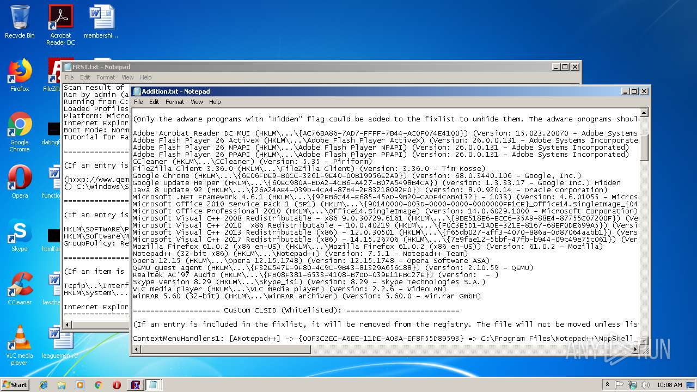Open Windows Explorer folder in taskbar
The image size is (697, 392).
coord(62,385)
